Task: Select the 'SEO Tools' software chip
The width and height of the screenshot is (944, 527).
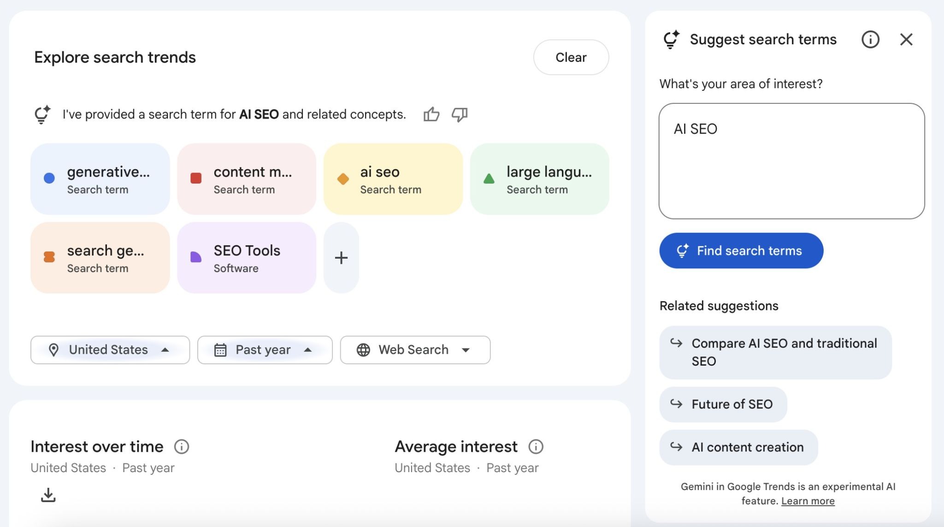Action: click(247, 257)
